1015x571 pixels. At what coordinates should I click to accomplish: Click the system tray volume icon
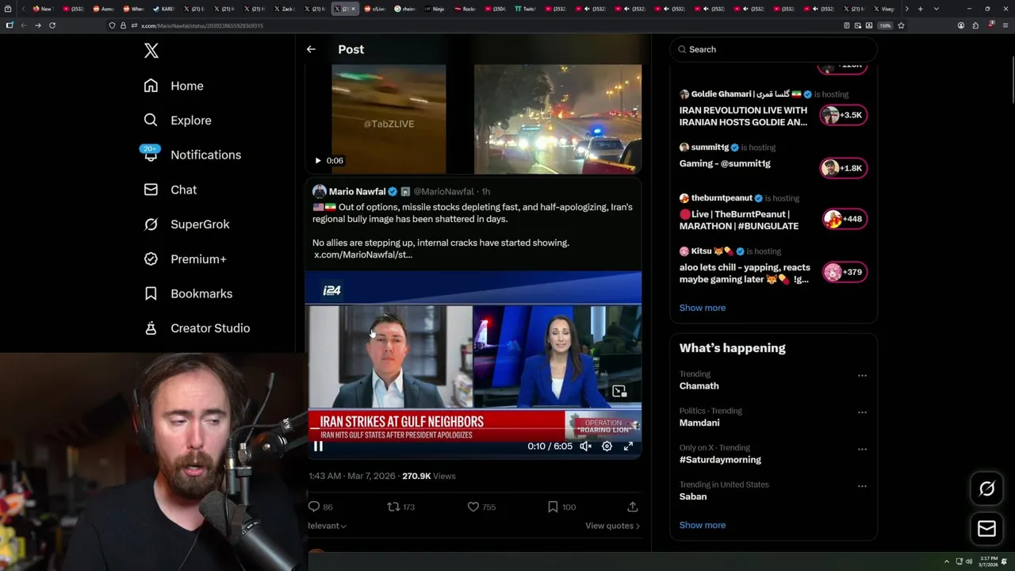[969, 561]
